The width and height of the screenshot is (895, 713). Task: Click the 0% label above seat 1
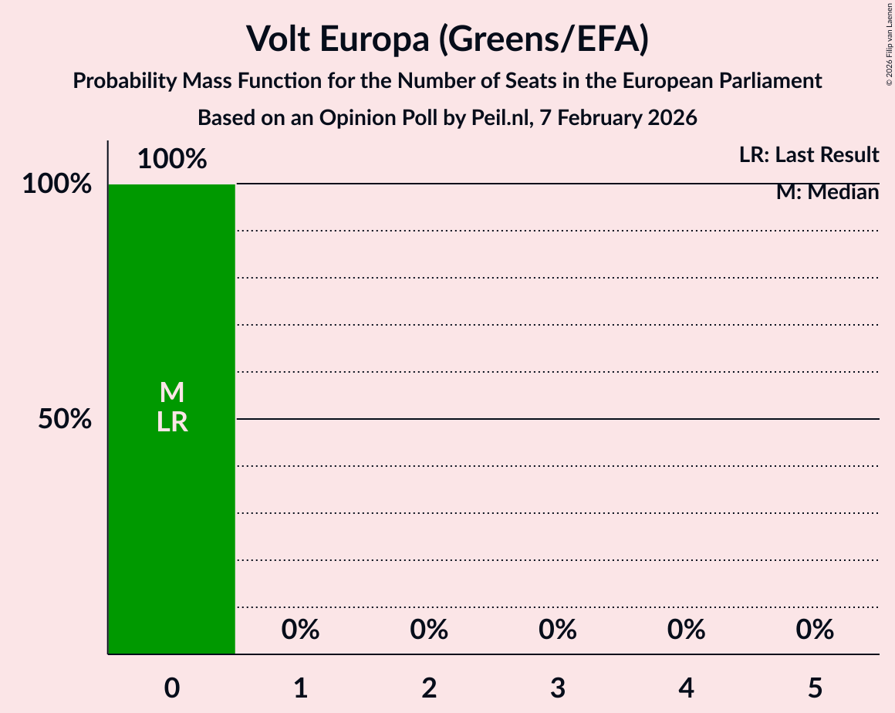tap(300, 630)
